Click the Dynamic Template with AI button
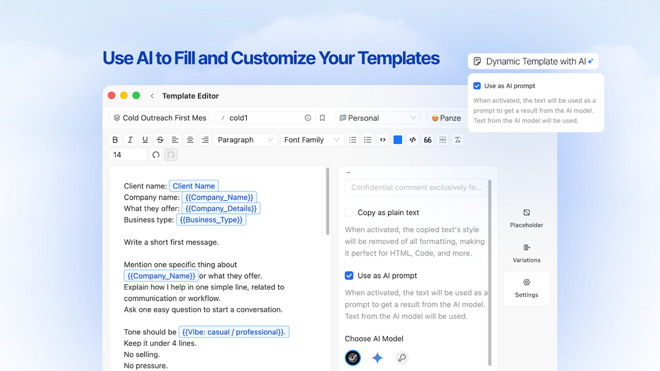 point(532,61)
